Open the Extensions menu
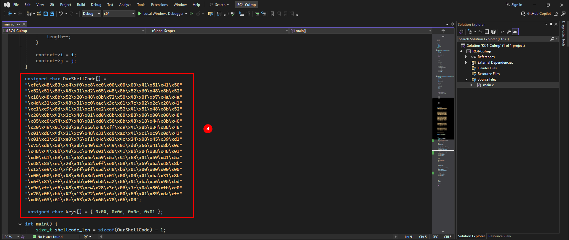569x240 pixels. (159, 5)
